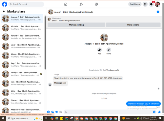Screen dimensions: 164x121
Task: Go back using the Marketplace arrow
Action: 4,12
